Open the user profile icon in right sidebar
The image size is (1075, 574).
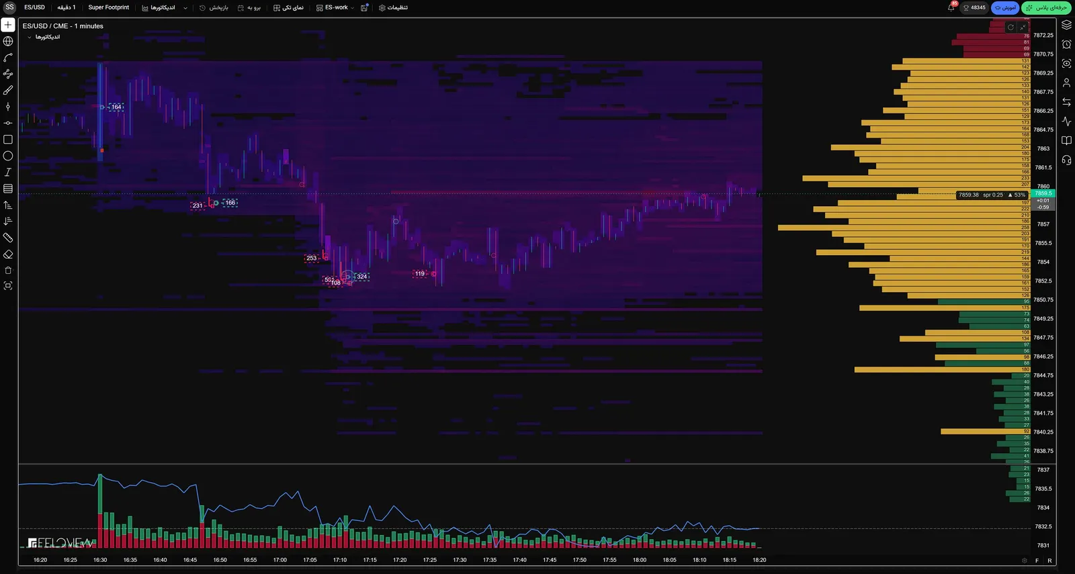(1066, 83)
